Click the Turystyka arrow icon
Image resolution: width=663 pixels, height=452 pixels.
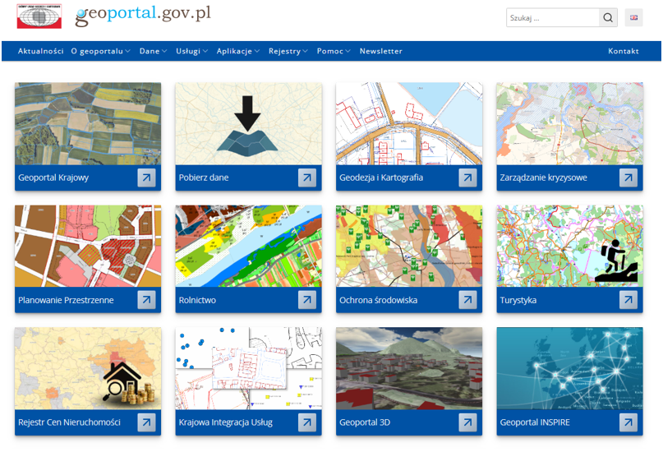click(x=628, y=300)
